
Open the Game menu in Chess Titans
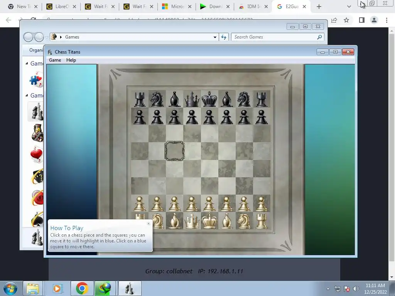(55, 60)
